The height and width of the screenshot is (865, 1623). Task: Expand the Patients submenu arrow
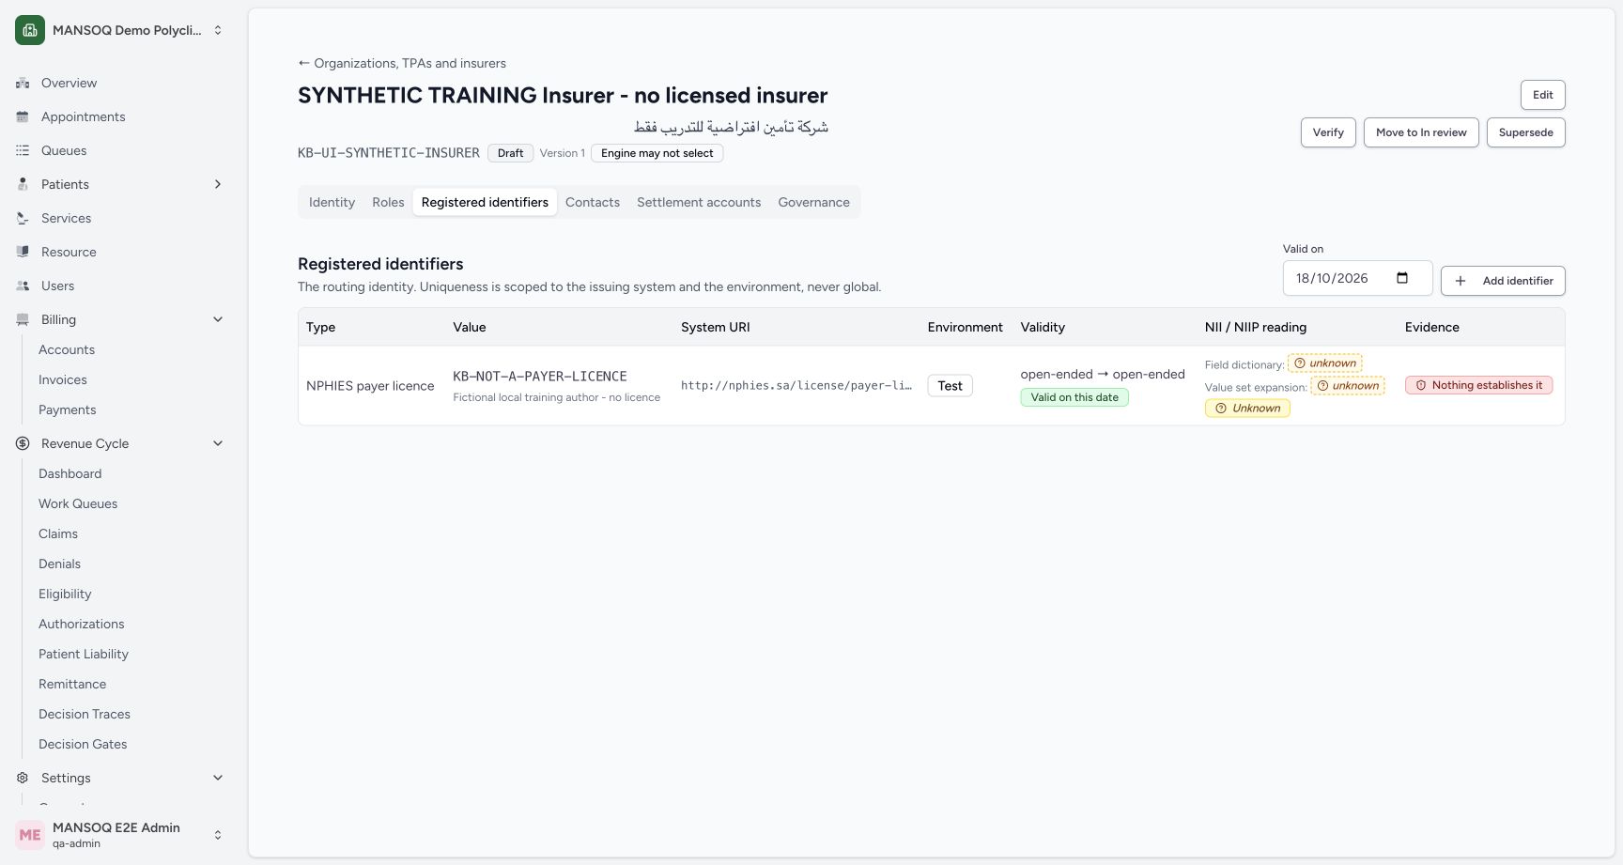pyautogui.click(x=218, y=185)
